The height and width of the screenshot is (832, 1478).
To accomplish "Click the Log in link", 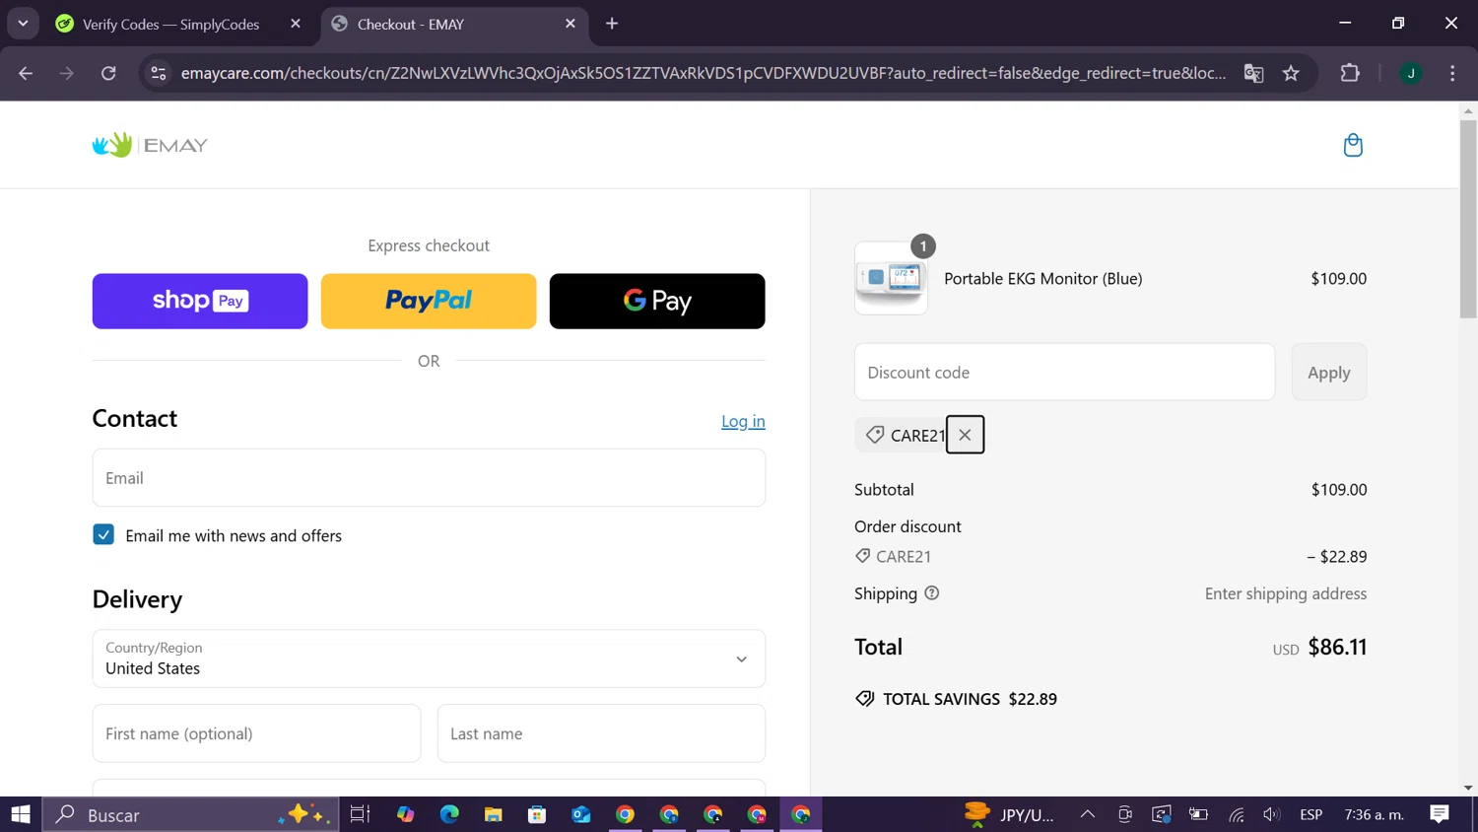I will click(x=743, y=421).
